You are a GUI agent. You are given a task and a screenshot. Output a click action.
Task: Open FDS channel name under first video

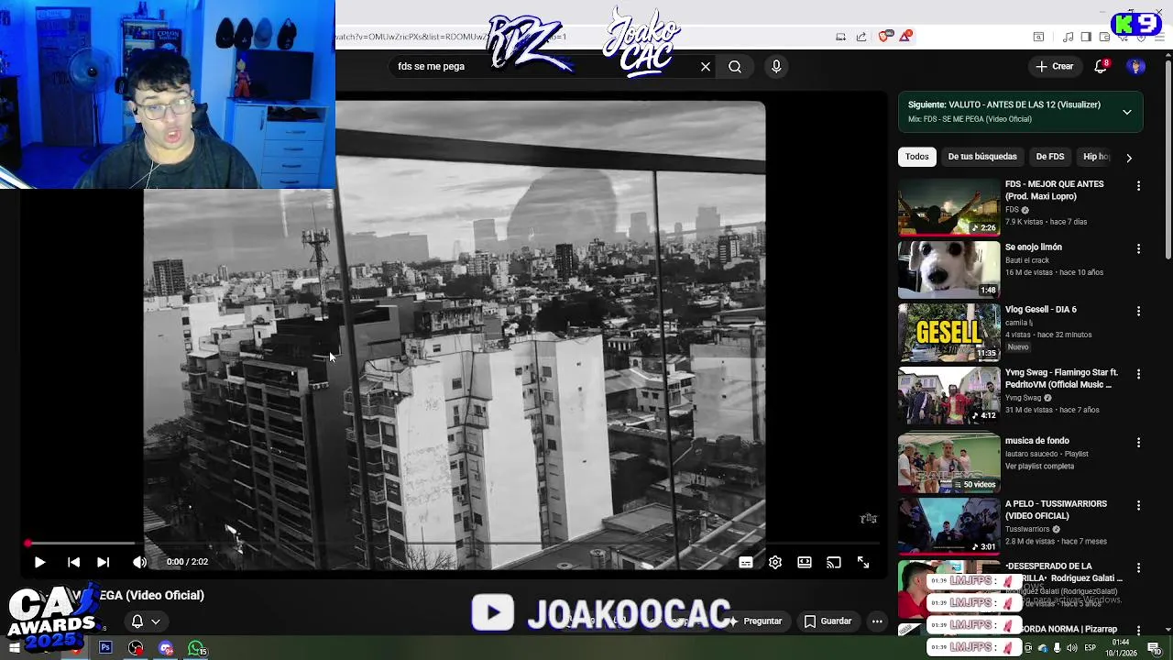click(x=1012, y=210)
